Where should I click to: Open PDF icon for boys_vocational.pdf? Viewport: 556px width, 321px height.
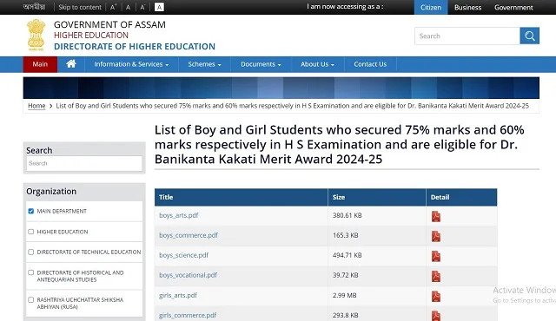click(x=436, y=276)
